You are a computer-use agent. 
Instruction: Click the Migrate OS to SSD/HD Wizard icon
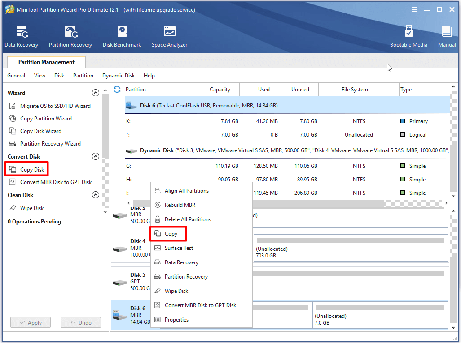click(x=13, y=106)
